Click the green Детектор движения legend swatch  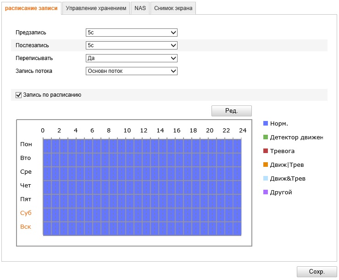266,137
